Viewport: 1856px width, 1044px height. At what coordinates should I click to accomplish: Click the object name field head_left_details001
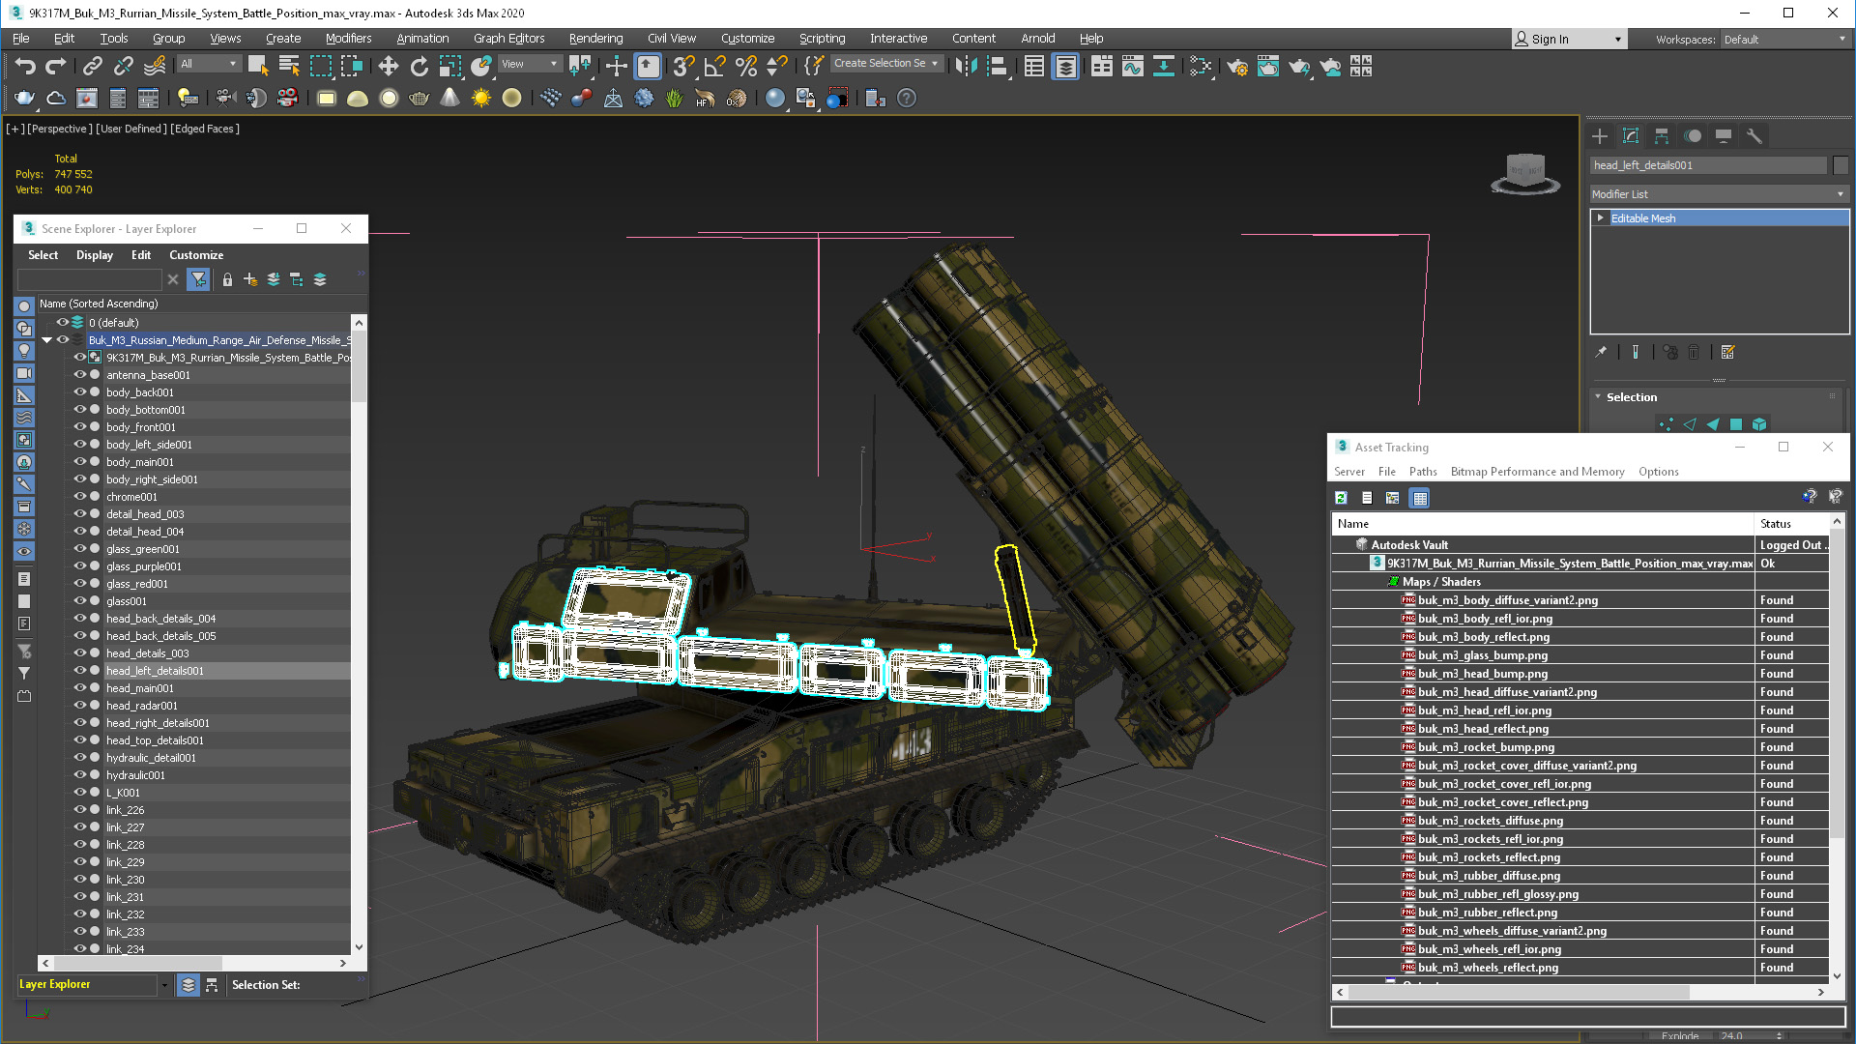click(1708, 165)
